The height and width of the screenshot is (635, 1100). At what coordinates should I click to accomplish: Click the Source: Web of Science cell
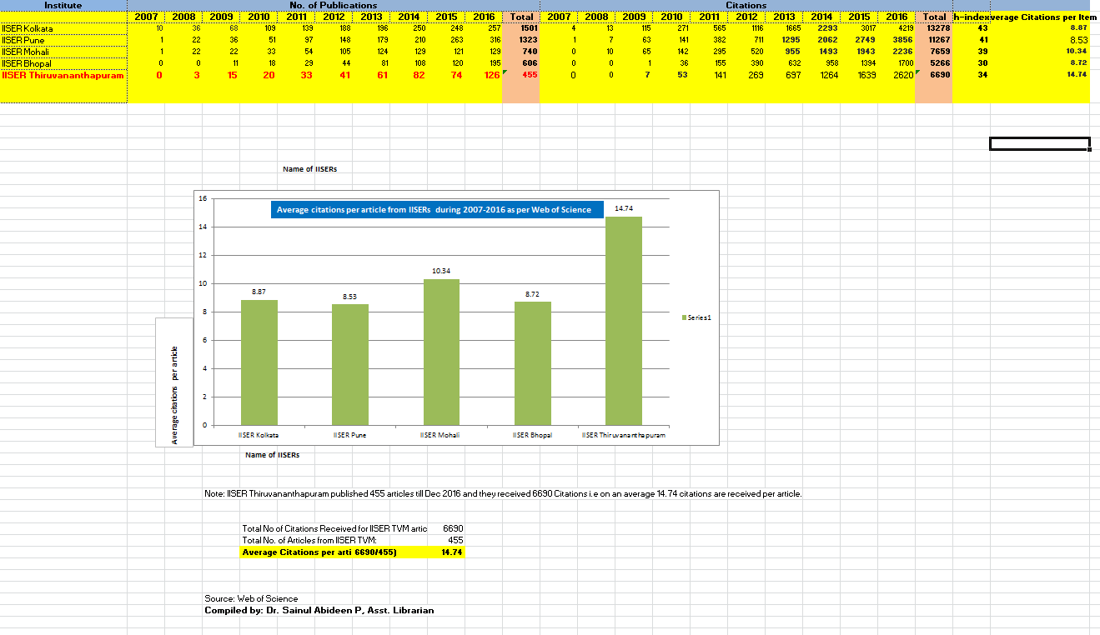(251, 598)
